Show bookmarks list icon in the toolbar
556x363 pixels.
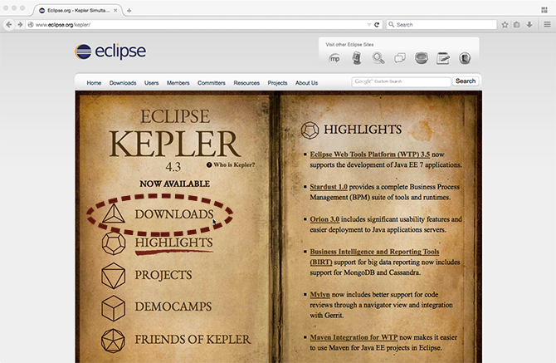pos(517,24)
